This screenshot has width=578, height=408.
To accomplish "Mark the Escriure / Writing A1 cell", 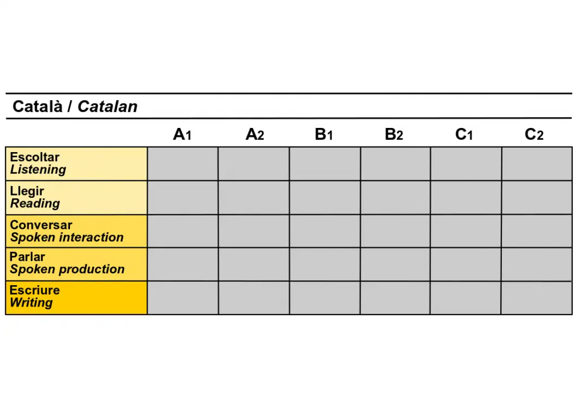I will tap(183, 298).
